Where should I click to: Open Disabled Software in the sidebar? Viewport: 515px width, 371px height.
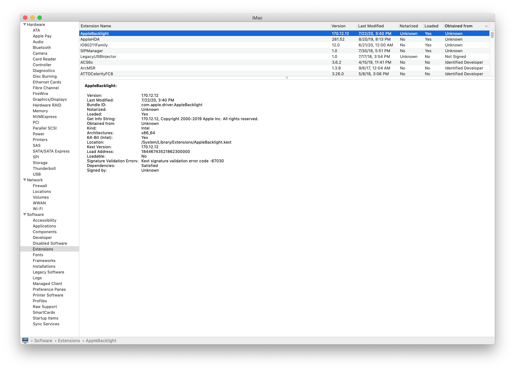(x=50, y=243)
